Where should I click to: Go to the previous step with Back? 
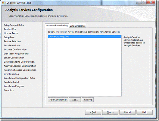click(x=93, y=112)
